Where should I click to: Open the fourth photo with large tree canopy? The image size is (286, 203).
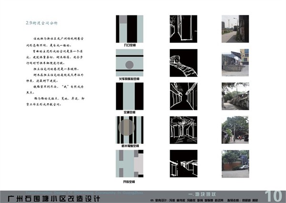point(235,130)
